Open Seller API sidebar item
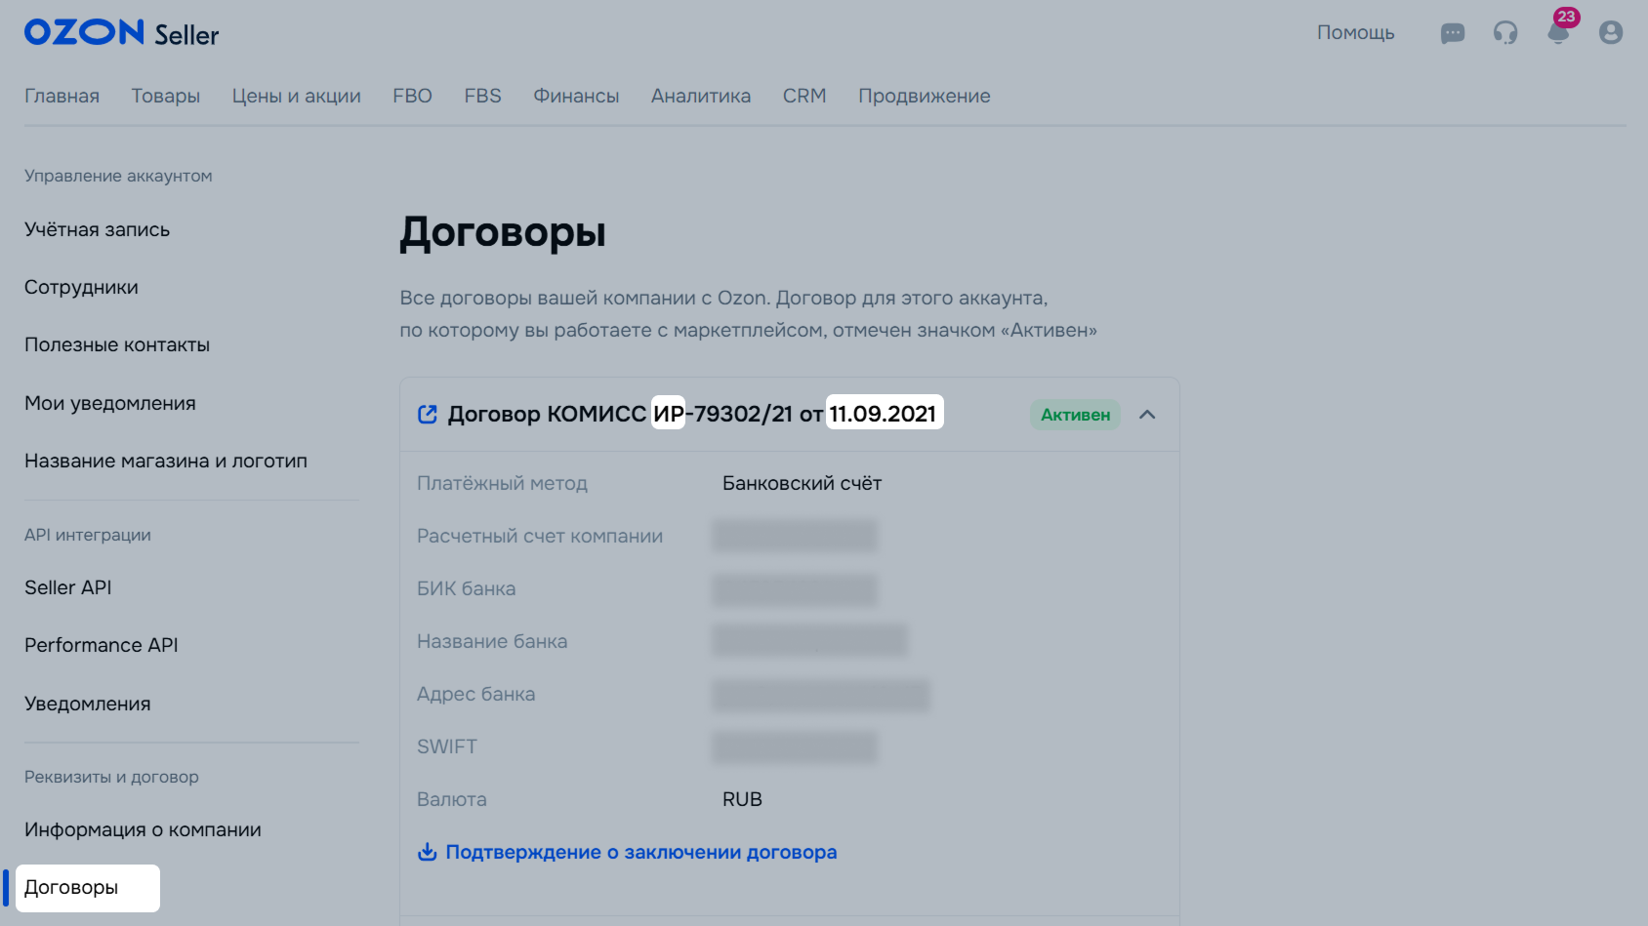 pyautogui.click(x=68, y=587)
